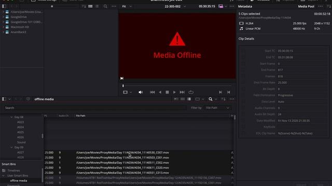This screenshot has width=332, height=186.
Task: Collapse the Day 08 bin
Action: [x=11, y=117]
